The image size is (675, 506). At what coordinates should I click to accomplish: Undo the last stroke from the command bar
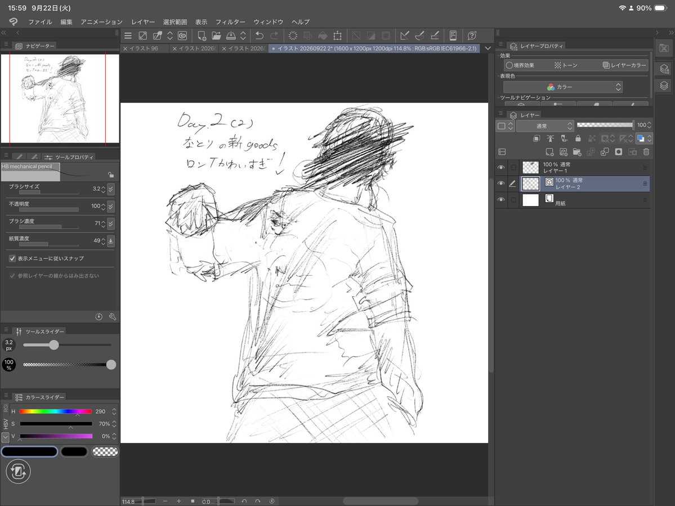click(259, 35)
